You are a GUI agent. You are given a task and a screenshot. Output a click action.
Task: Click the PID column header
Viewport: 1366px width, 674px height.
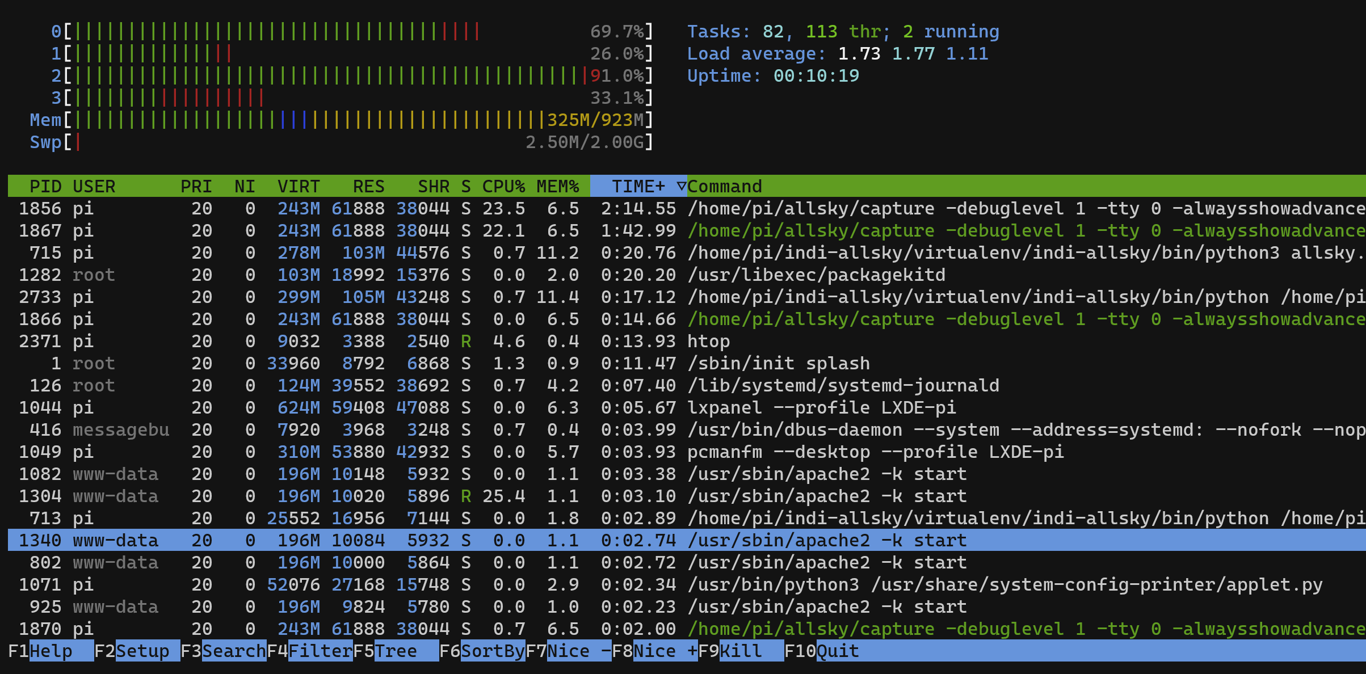click(x=45, y=186)
